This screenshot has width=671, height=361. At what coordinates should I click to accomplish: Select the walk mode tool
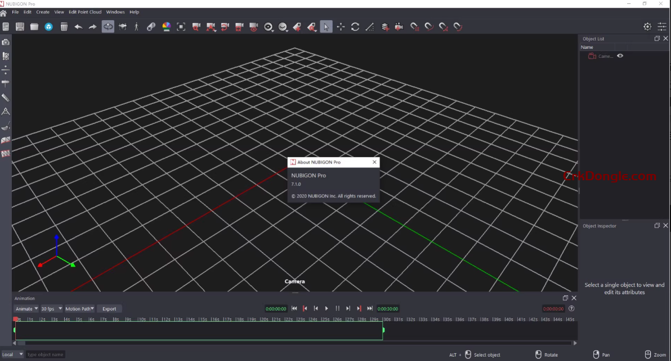coord(137,26)
